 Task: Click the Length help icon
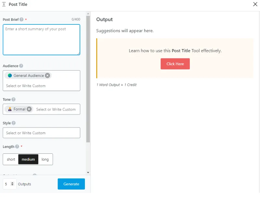point(17,147)
